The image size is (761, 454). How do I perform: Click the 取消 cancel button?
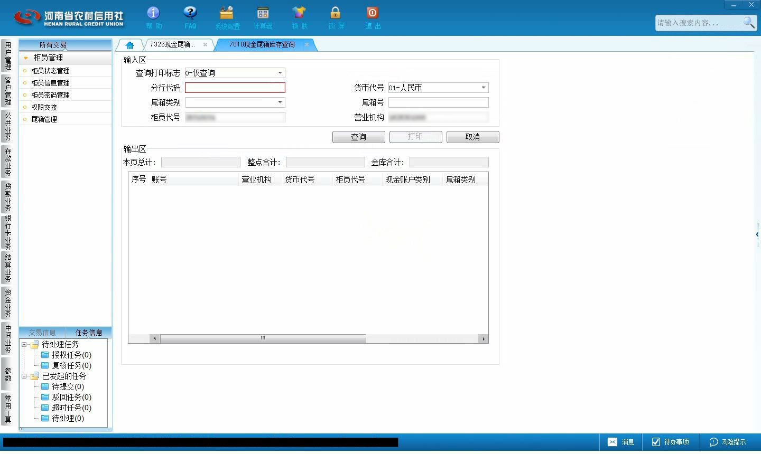tap(472, 137)
